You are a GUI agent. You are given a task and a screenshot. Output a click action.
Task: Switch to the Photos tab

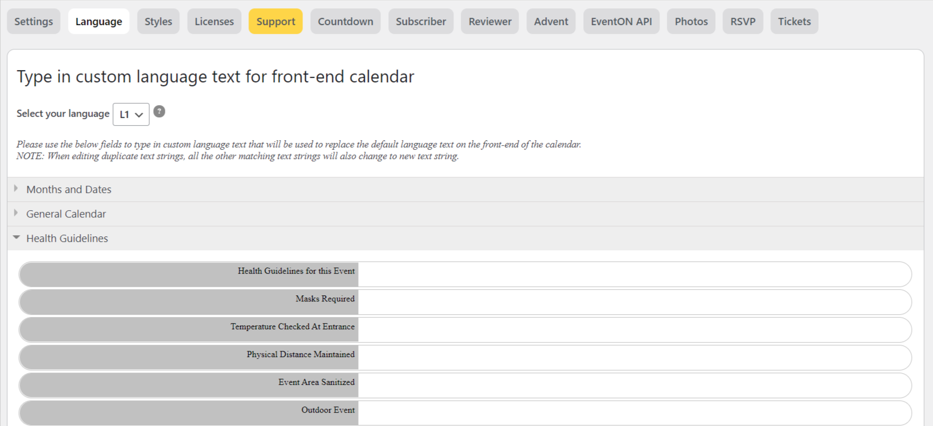(x=691, y=21)
